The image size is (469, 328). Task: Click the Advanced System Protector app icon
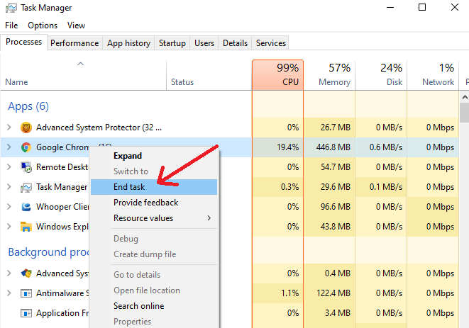pyautogui.click(x=26, y=128)
